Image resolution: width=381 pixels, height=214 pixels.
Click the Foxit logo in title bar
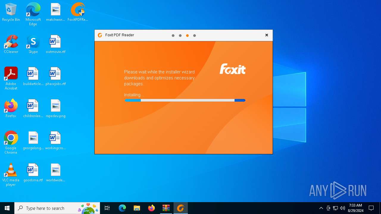[x=100, y=35]
